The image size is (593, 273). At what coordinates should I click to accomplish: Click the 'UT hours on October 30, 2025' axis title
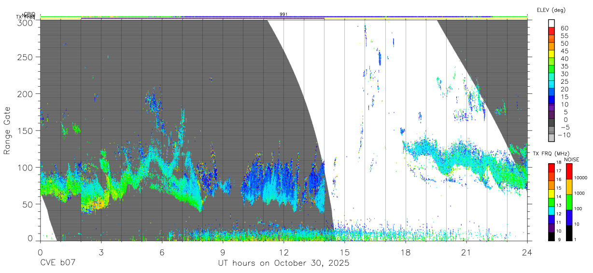(x=284, y=263)
